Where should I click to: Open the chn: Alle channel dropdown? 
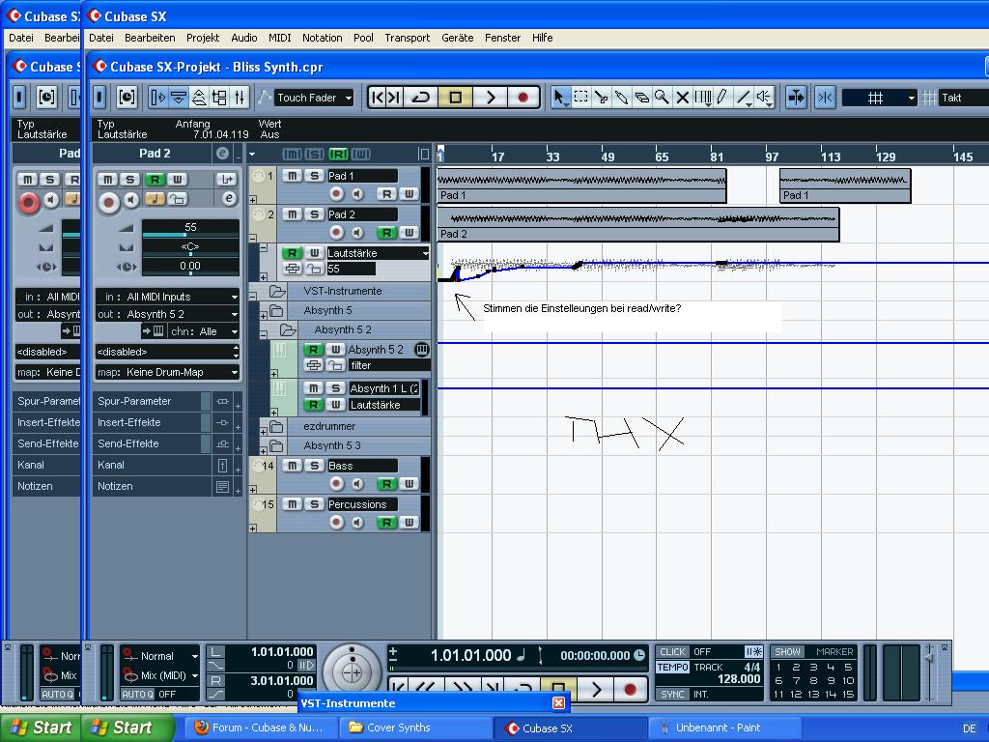point(204,331)
